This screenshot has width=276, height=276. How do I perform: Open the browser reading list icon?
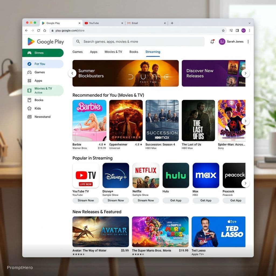[x=231, y=30]
